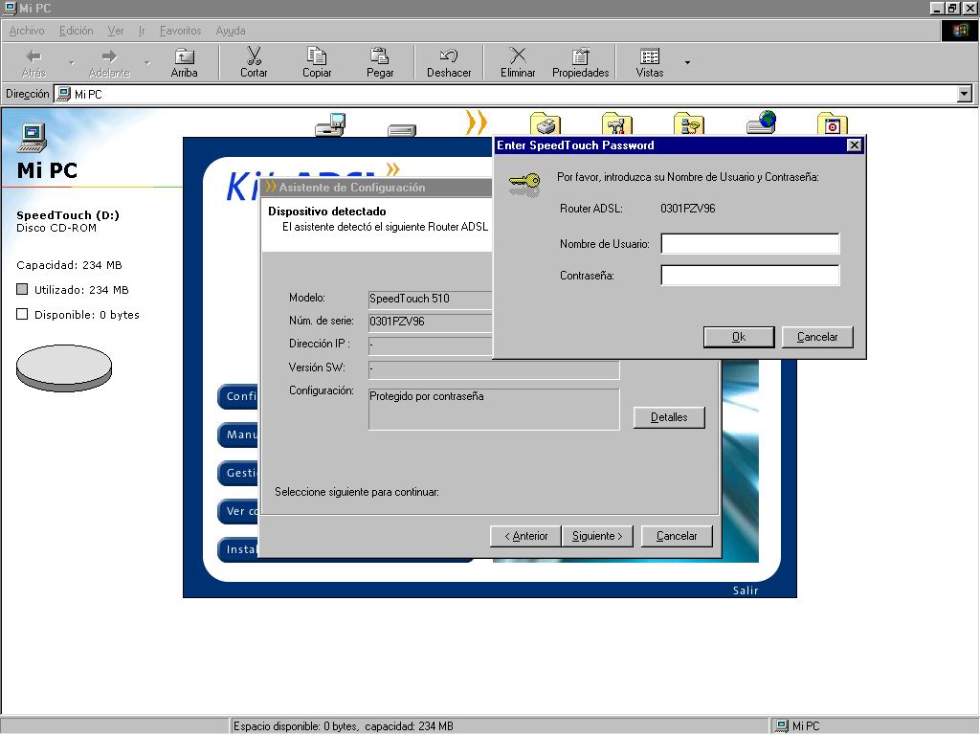The height and width of the screenshot is (735, 980).
Task: Open the Edición menu
Action: [x=76, y=31]
